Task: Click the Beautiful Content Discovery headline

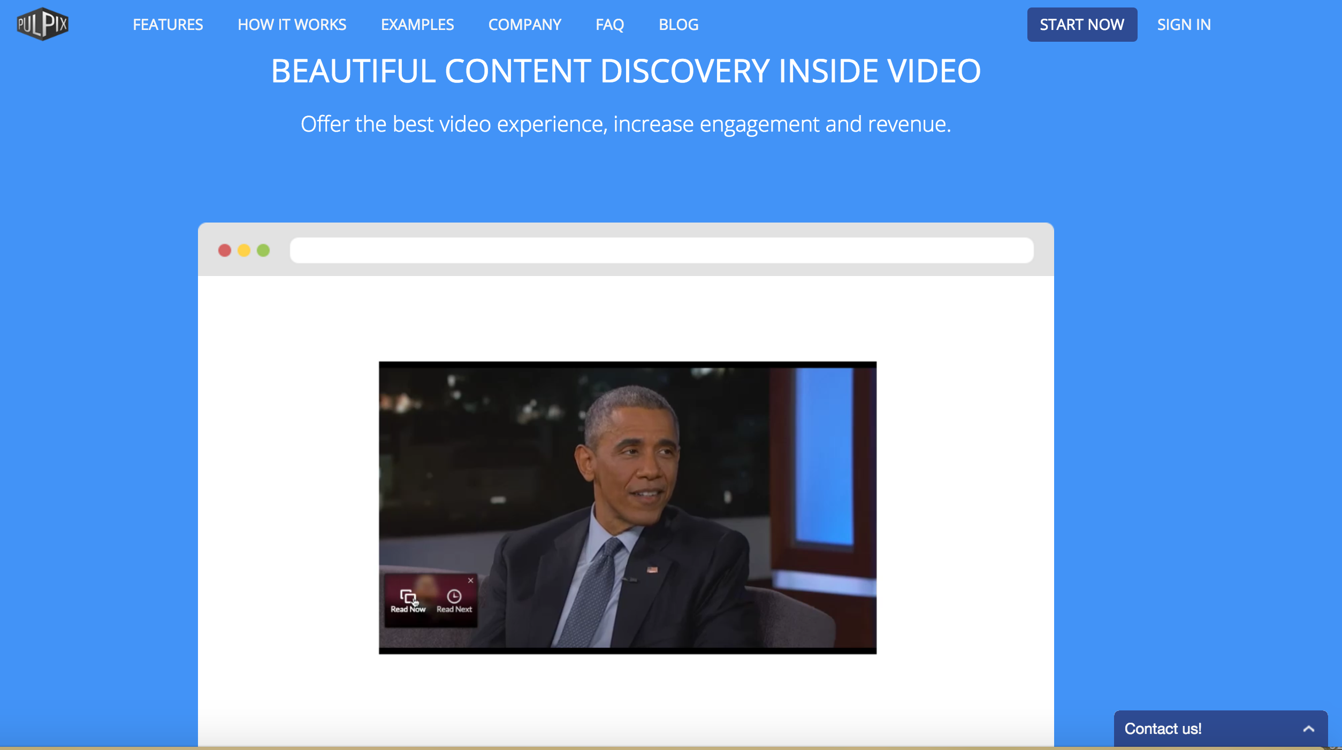Action: pyautogui.click(x=626, y=71)
